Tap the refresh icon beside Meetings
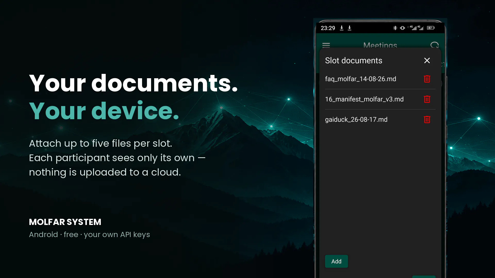Image resolution: width=495 pixels, height=278 pixels. pyautogui.click(x=435, y=45)
